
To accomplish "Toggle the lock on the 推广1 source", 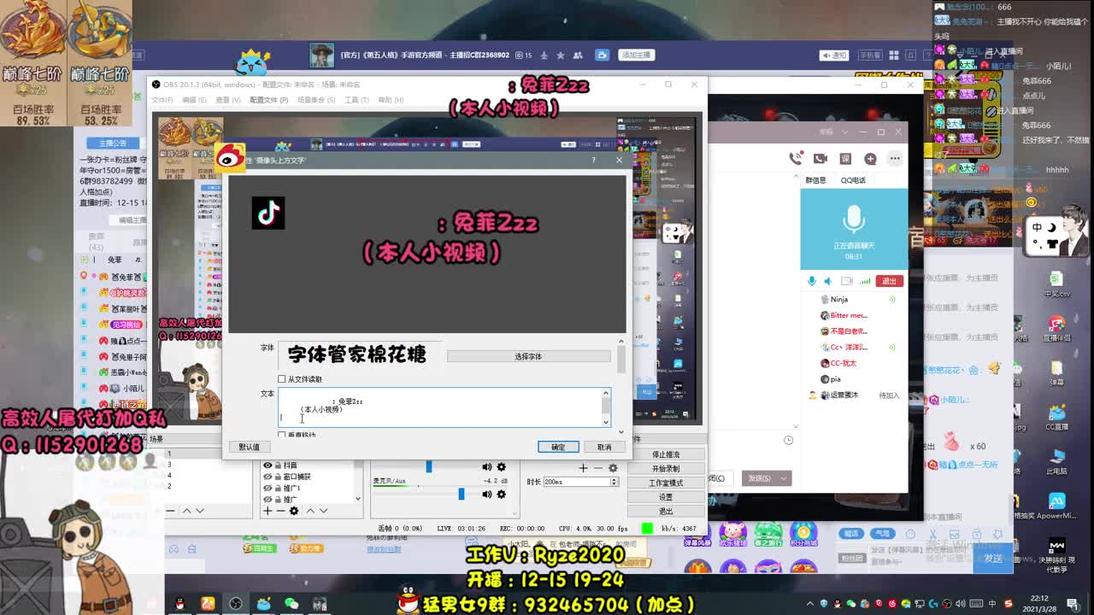I will click(x=278, y=488).
